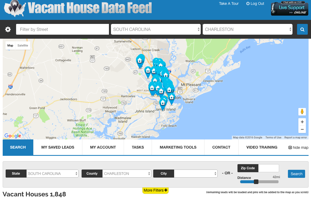Click the Cottageville map label
Screen dimensions: 311x198
[x=63, y=60]
